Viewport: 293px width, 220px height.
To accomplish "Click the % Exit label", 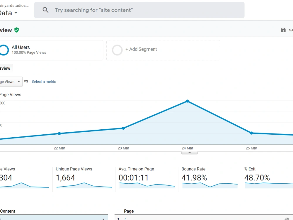I will click(250, 169).
